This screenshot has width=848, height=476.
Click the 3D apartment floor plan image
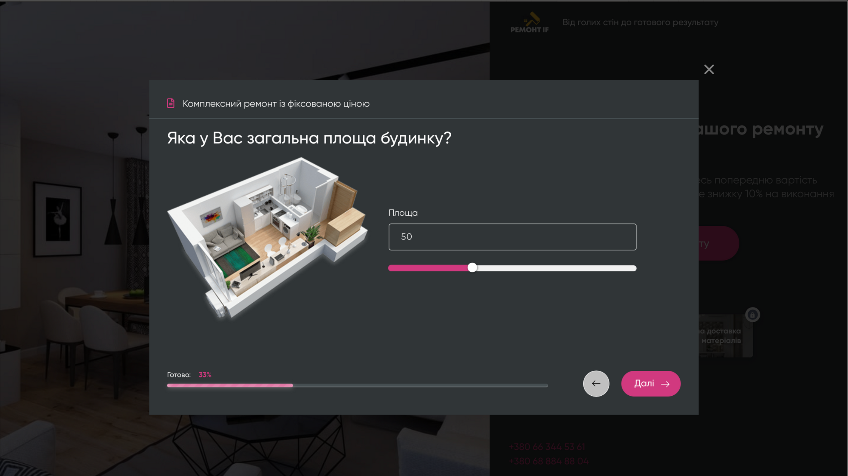coord(267,238)
